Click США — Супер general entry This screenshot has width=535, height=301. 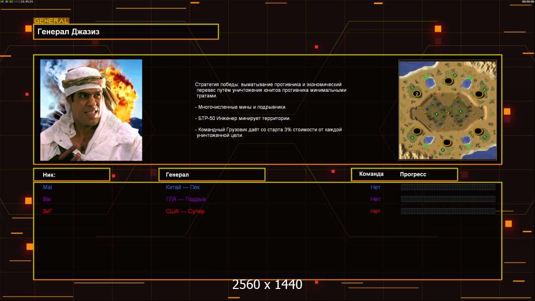[185, 211]
